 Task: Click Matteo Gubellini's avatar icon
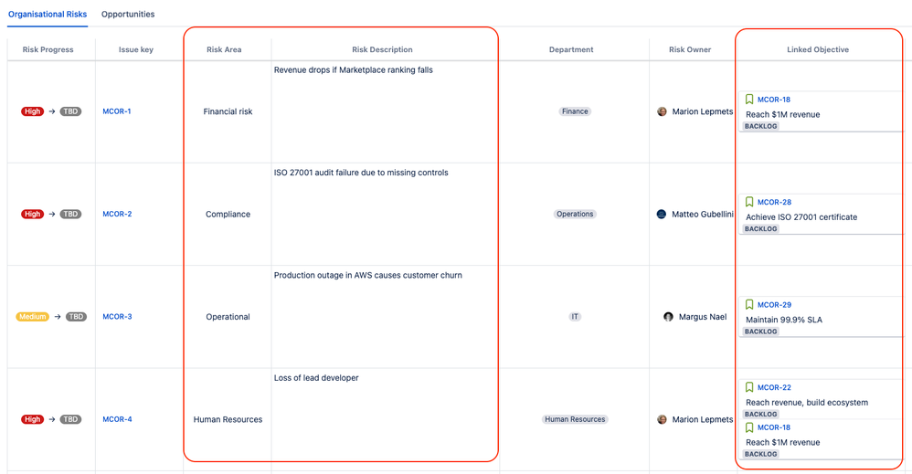(662, 214)
